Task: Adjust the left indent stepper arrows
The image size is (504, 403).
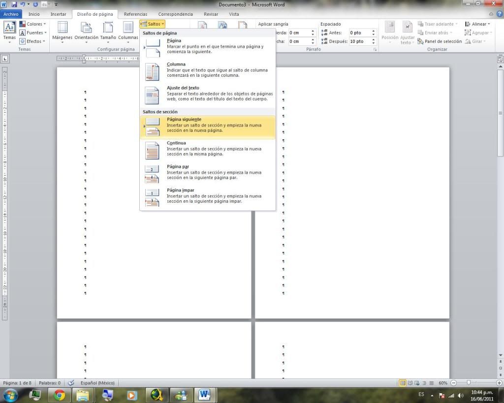Action: coord(313,33)
